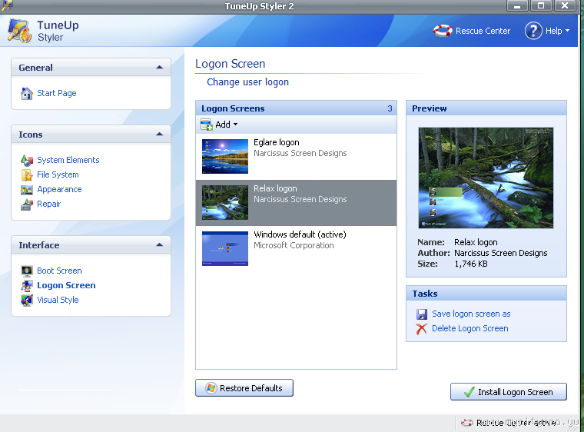Click the 'Change user logon' subtitle
The width and height of the screenshot is (584, 432).
point(247,82)
